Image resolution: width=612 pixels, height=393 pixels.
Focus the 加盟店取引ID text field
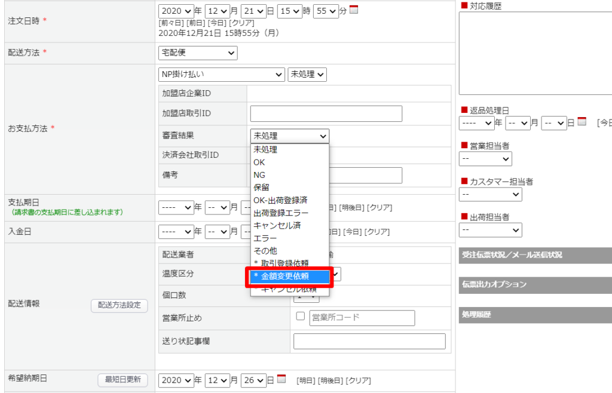tap(326, 113)
